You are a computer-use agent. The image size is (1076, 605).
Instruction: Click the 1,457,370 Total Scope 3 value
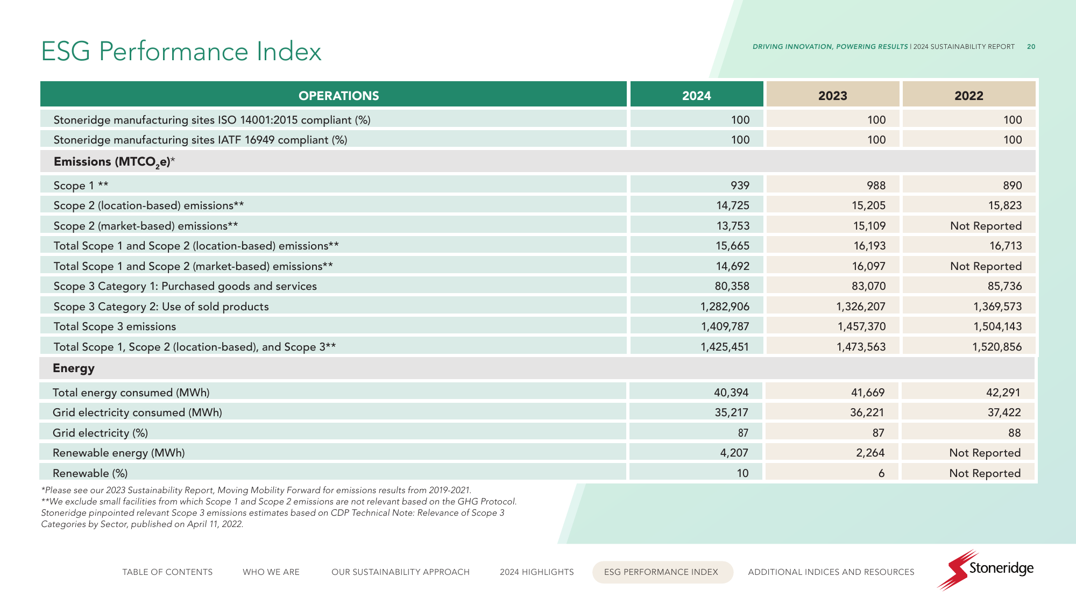coord(861,326)
